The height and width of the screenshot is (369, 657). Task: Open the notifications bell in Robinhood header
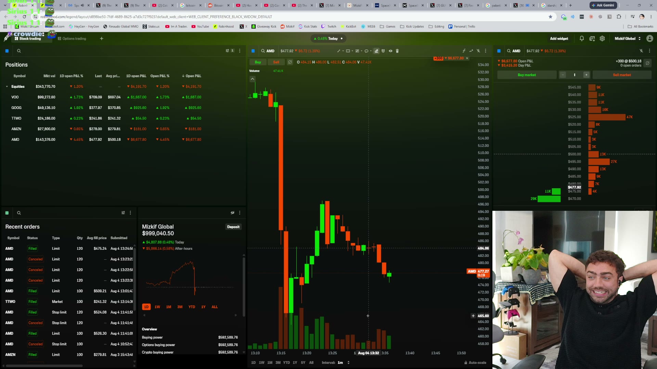[582, 39]
